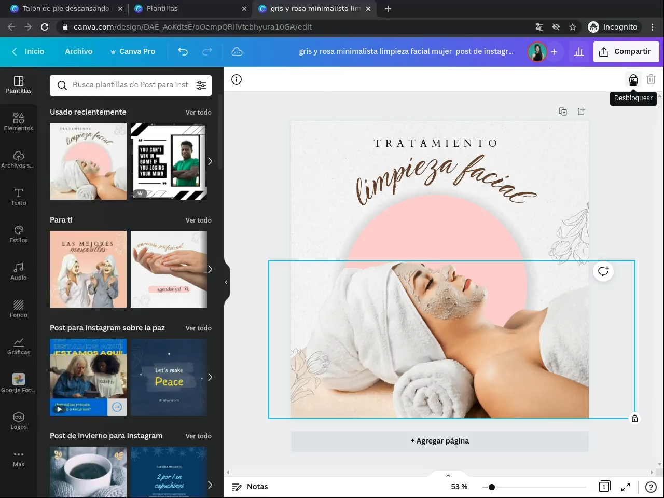Select the You Can't Win template thumbnail

click(169, 161)
